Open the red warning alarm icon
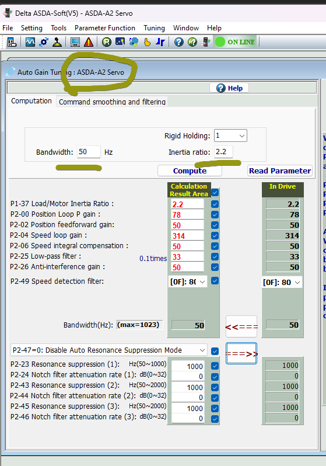 [x=89, y=42]
